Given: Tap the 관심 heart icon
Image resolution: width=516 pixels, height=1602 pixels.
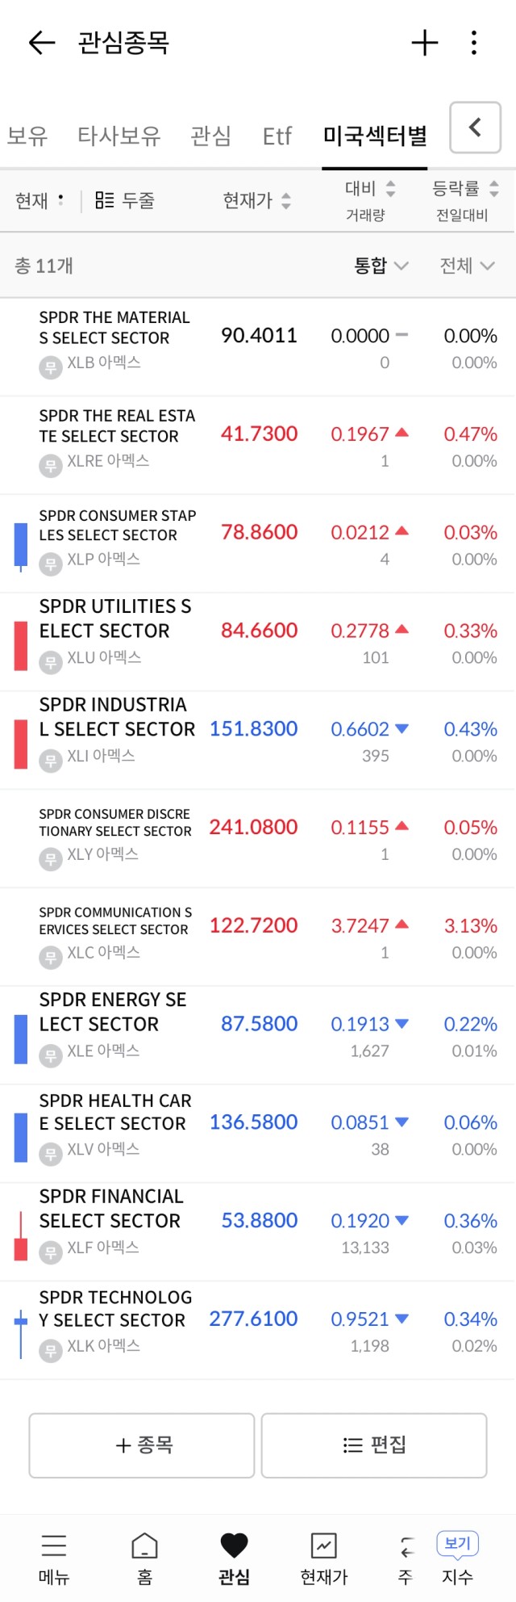Looking at the screenshot, I should (x=234, y=1545).
